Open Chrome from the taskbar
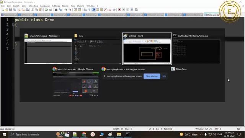The height and width of the screenshot is (138, 245). tap(84, 135)
